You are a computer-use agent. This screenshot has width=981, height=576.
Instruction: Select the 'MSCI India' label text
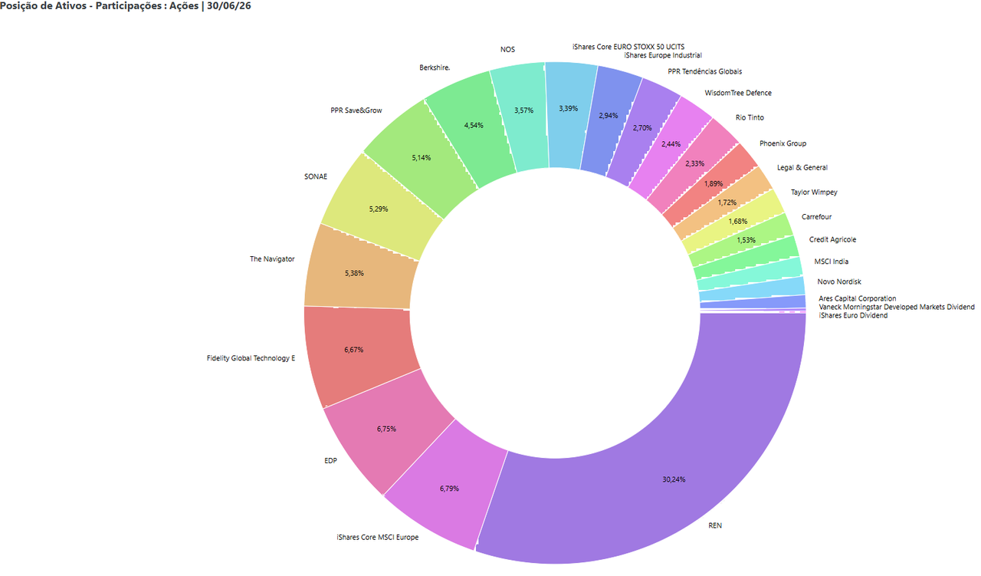[831, 262]
